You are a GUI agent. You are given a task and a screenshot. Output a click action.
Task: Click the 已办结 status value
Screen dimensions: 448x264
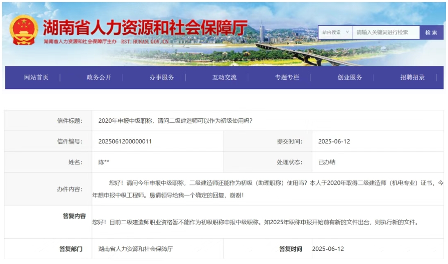[x=327, y=162]
